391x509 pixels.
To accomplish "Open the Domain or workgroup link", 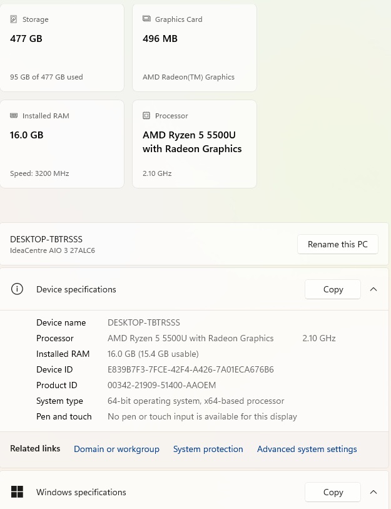I will pyautogui.click(x=116, y=449).
